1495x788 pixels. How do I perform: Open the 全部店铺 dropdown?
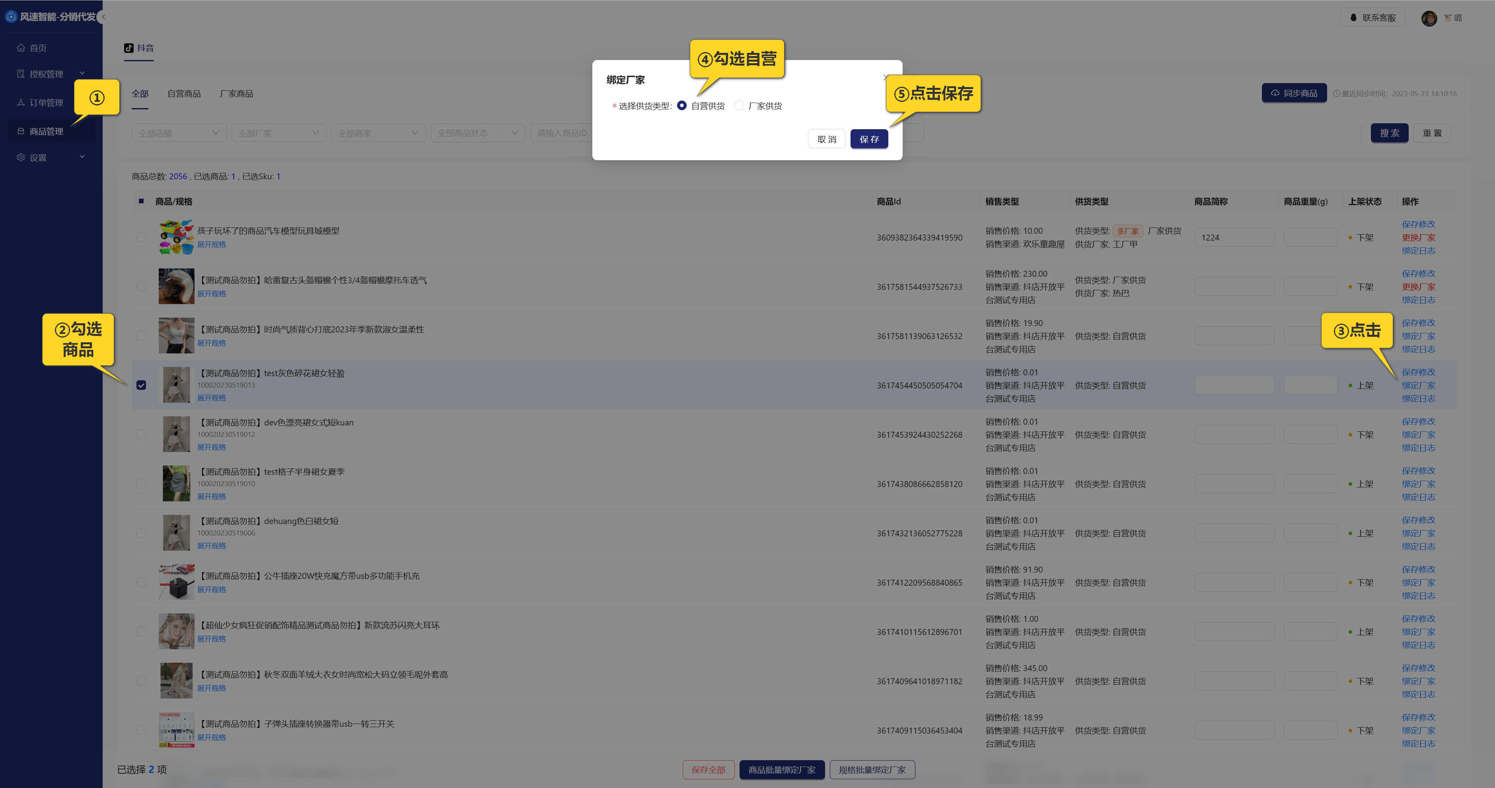[179, 133]
